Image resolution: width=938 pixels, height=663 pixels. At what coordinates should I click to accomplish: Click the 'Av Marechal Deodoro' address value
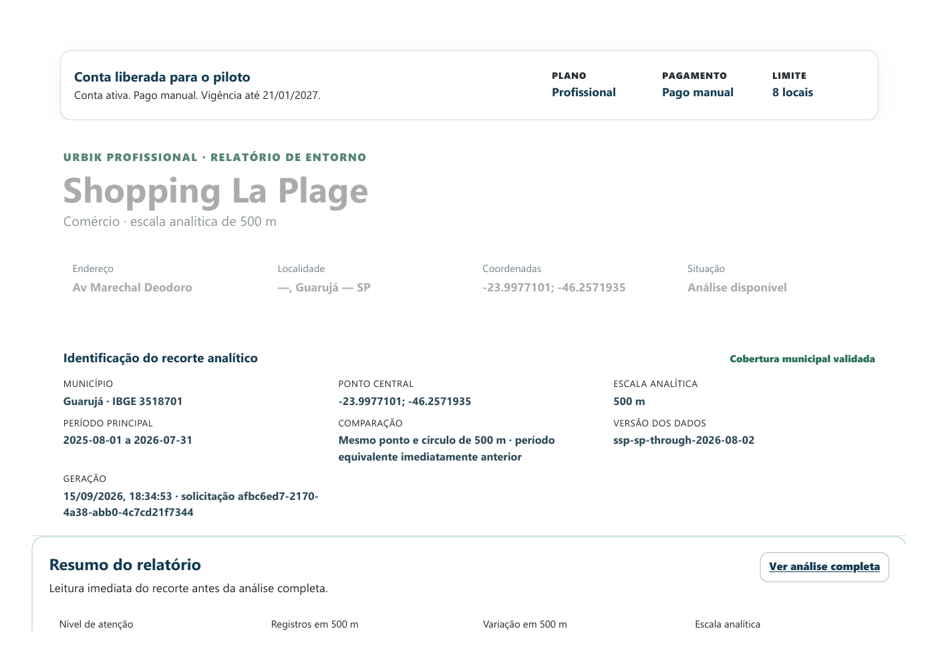point(132,287)
